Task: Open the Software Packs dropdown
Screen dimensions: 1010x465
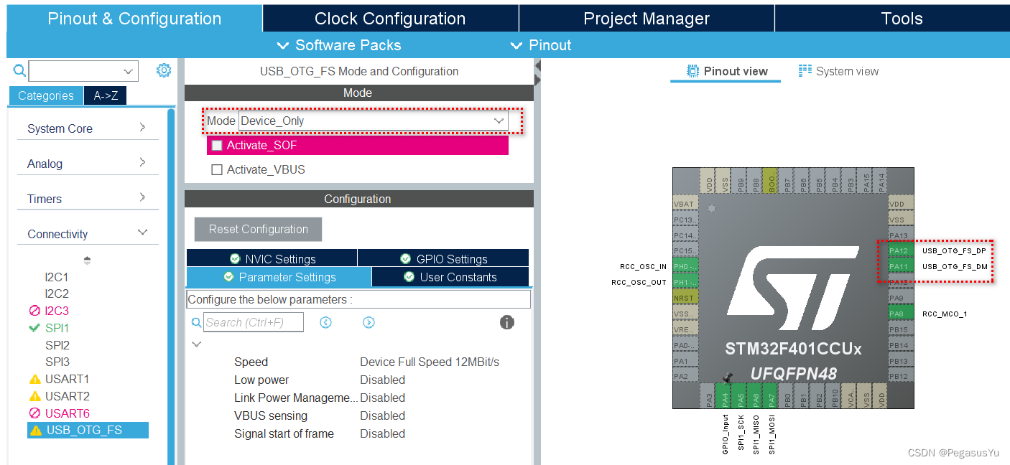Action: click(x=339, y=45)
